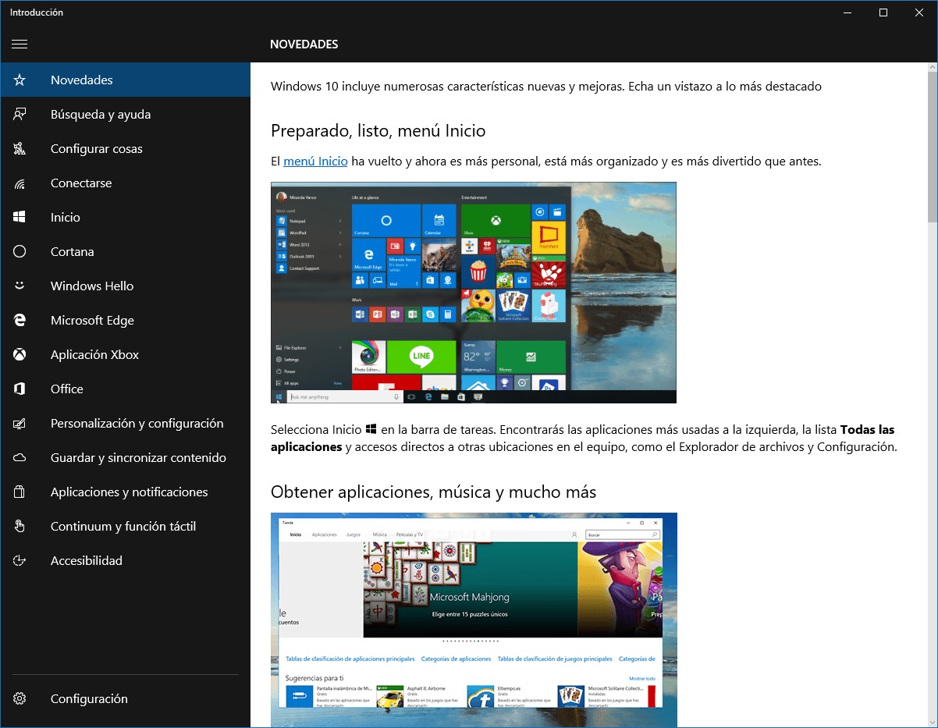Click the heading "Preparado, listo, menú Inicio"
This screenshot has width=938, height=728.
pos(378,131)
